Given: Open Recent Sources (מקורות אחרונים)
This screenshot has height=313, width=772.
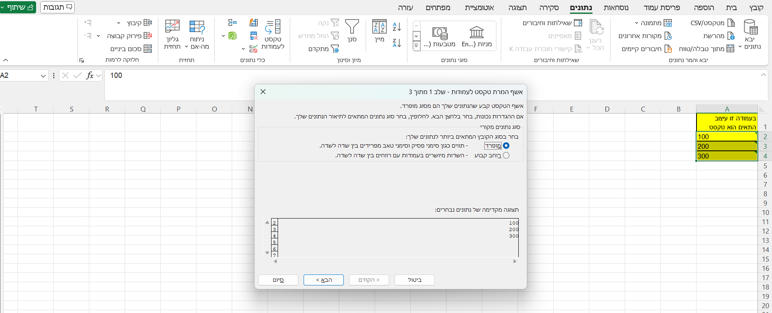Looking at the screenshot, I should click(645, 36).
